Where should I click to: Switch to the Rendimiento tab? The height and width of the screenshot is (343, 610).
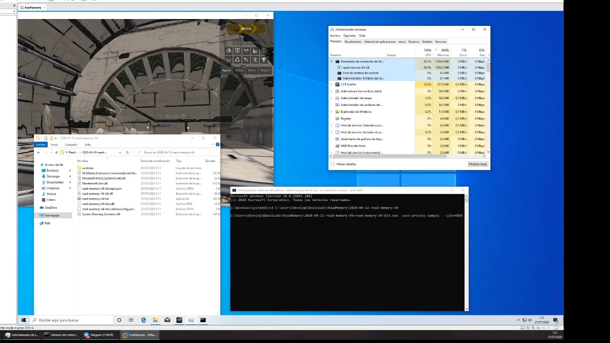tap(353, 42)
